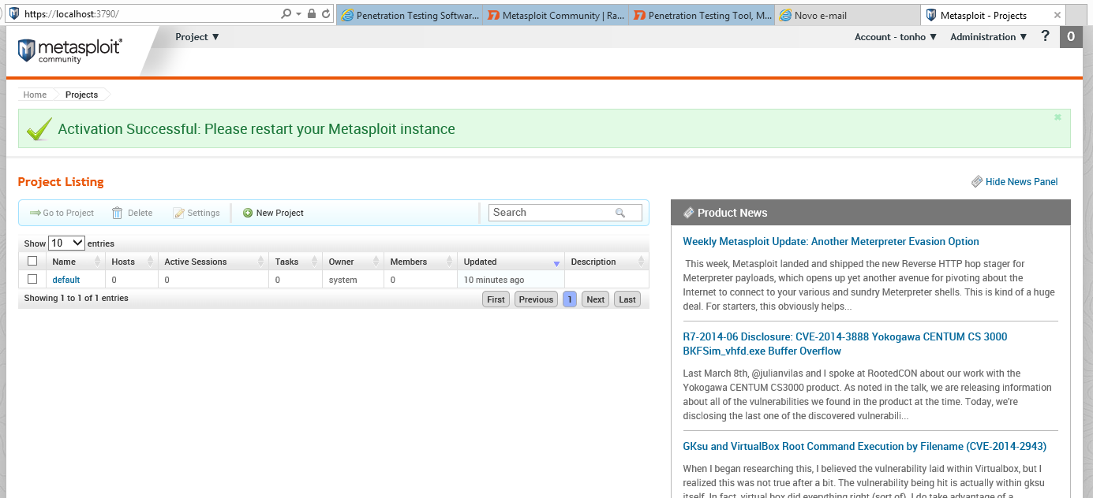Click the site icon beside the localhost URL
Screen dimensions: 1093x498
click(x=14, y=14)
